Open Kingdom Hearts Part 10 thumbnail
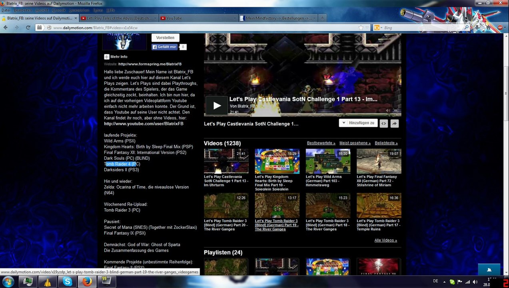 (x=277, y=161)
